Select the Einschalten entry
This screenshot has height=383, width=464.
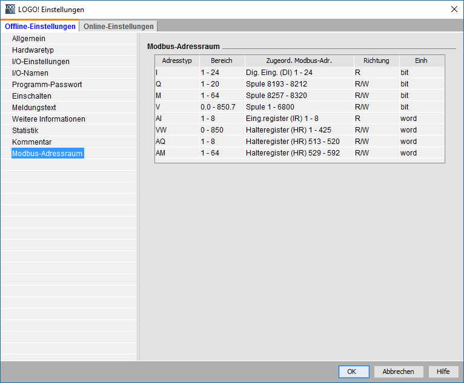(31, 96)
